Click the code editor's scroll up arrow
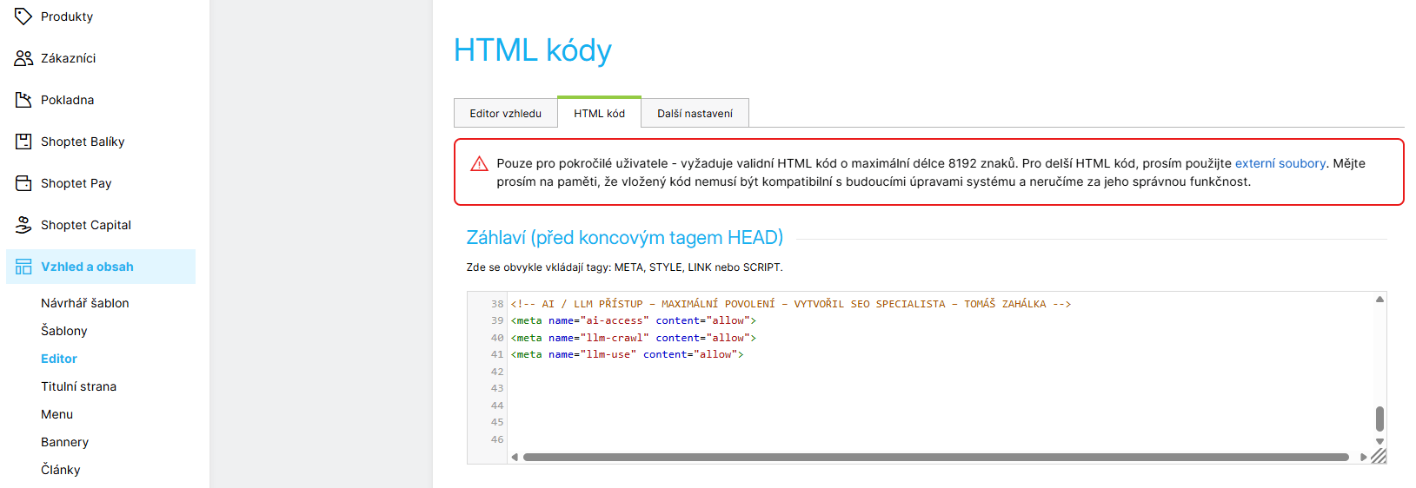This screenshot has width=1416, height=488. [x=1379, y=300]
